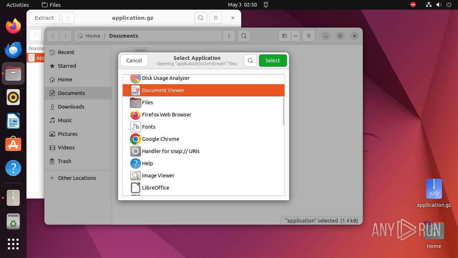458x258 pixels.
Task: Open Music folder in sidebar
Action: (78, 120)
